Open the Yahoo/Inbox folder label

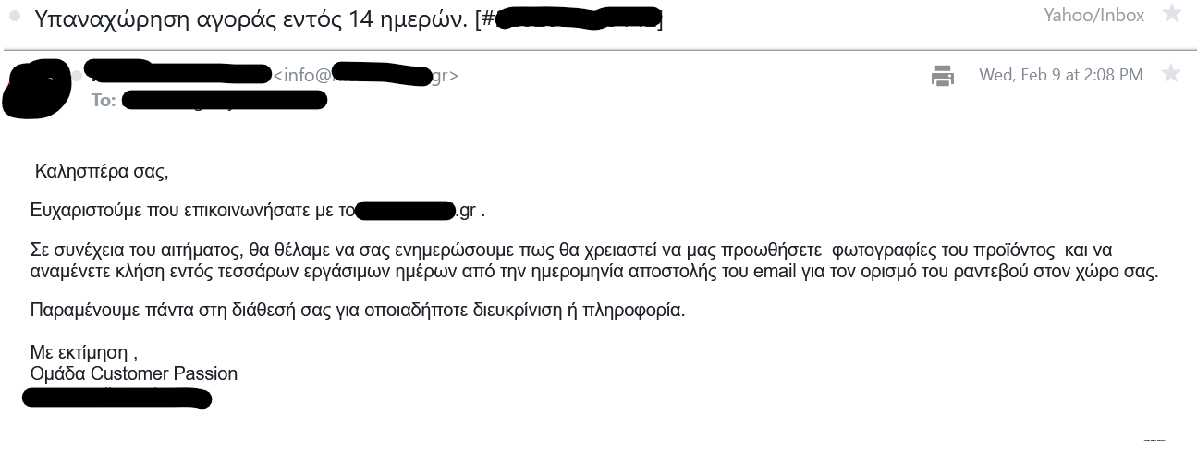tap(1093, 15)
